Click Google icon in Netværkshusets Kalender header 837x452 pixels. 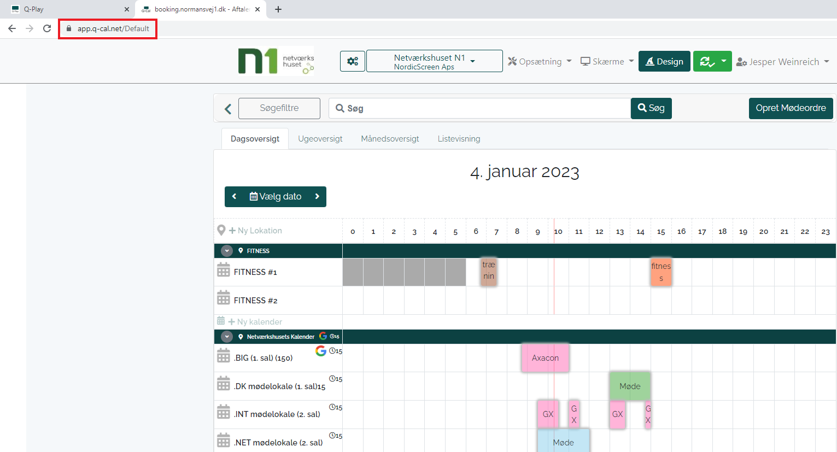tap(323, 336)
